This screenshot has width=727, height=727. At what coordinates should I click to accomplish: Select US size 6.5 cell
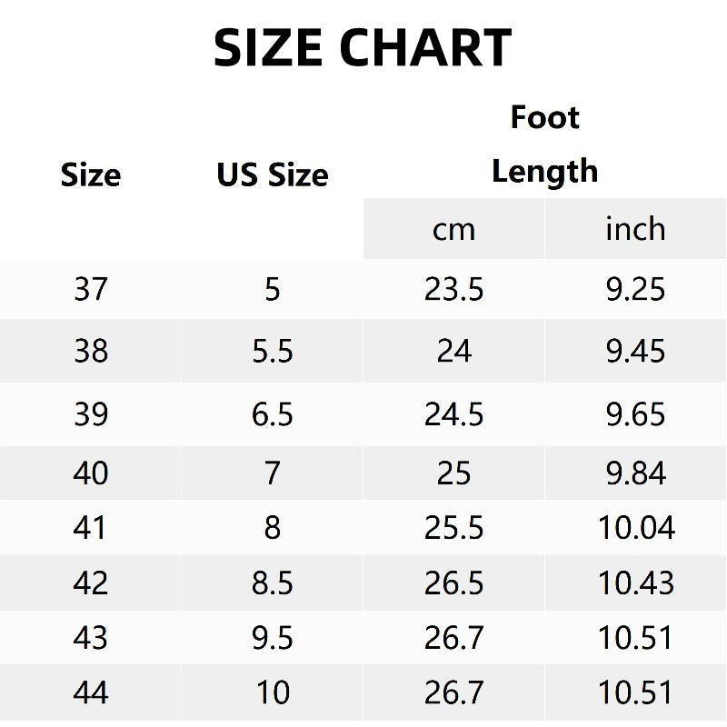tap(273, 414)
